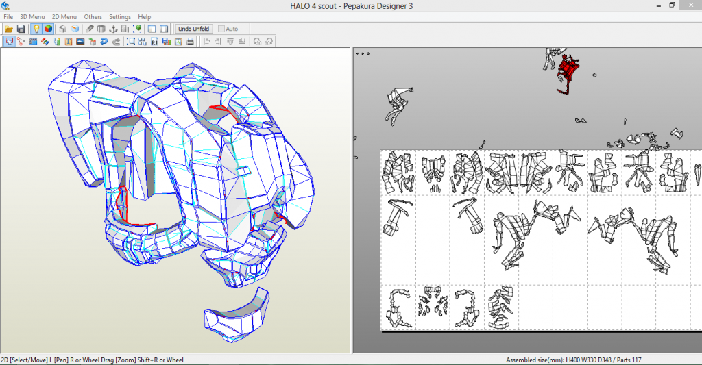This screenshot has height=365, width=702.
Task: Click the Open file folder icon
Action: (x=9, y=29)
